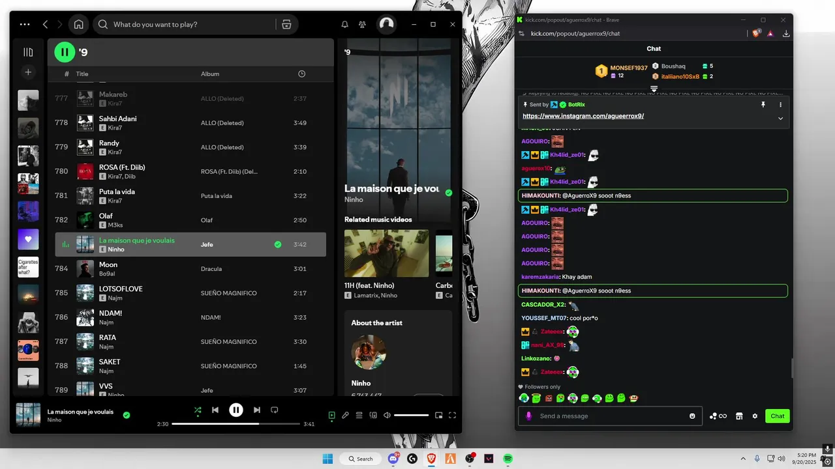This screenshot has width=835, height=469.
Task: Focus the 'Send a message' box
Action: 611,416
